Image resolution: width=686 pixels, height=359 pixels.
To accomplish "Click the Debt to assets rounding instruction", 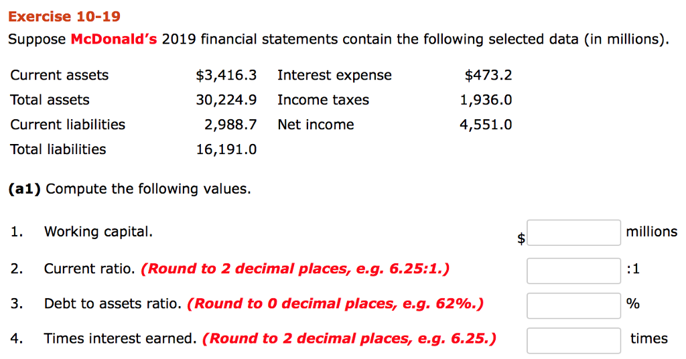I will click(335, 303).
